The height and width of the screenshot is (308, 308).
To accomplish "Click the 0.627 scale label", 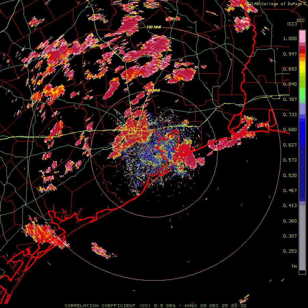I will (290, 145).
